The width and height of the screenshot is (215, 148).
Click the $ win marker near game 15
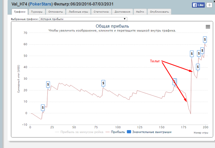43,108
